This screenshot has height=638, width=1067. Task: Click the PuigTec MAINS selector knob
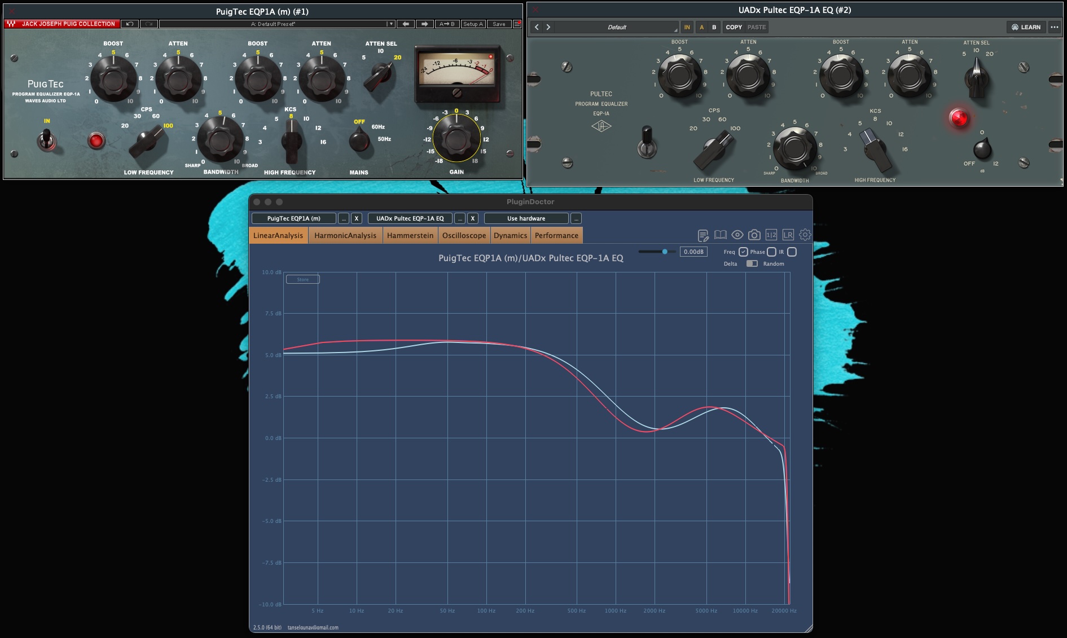tap(359, 139)
